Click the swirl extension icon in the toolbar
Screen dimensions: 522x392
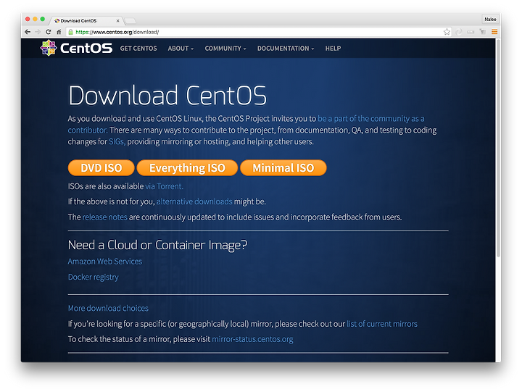(459, 32)
